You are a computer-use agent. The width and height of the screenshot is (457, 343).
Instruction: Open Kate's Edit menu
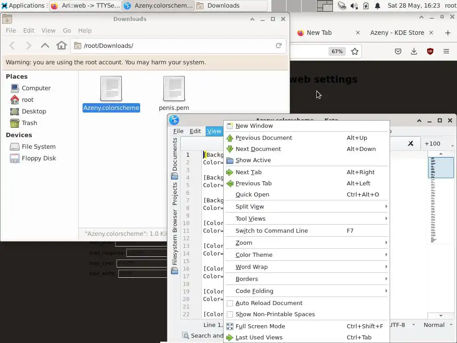coord(195,131)
